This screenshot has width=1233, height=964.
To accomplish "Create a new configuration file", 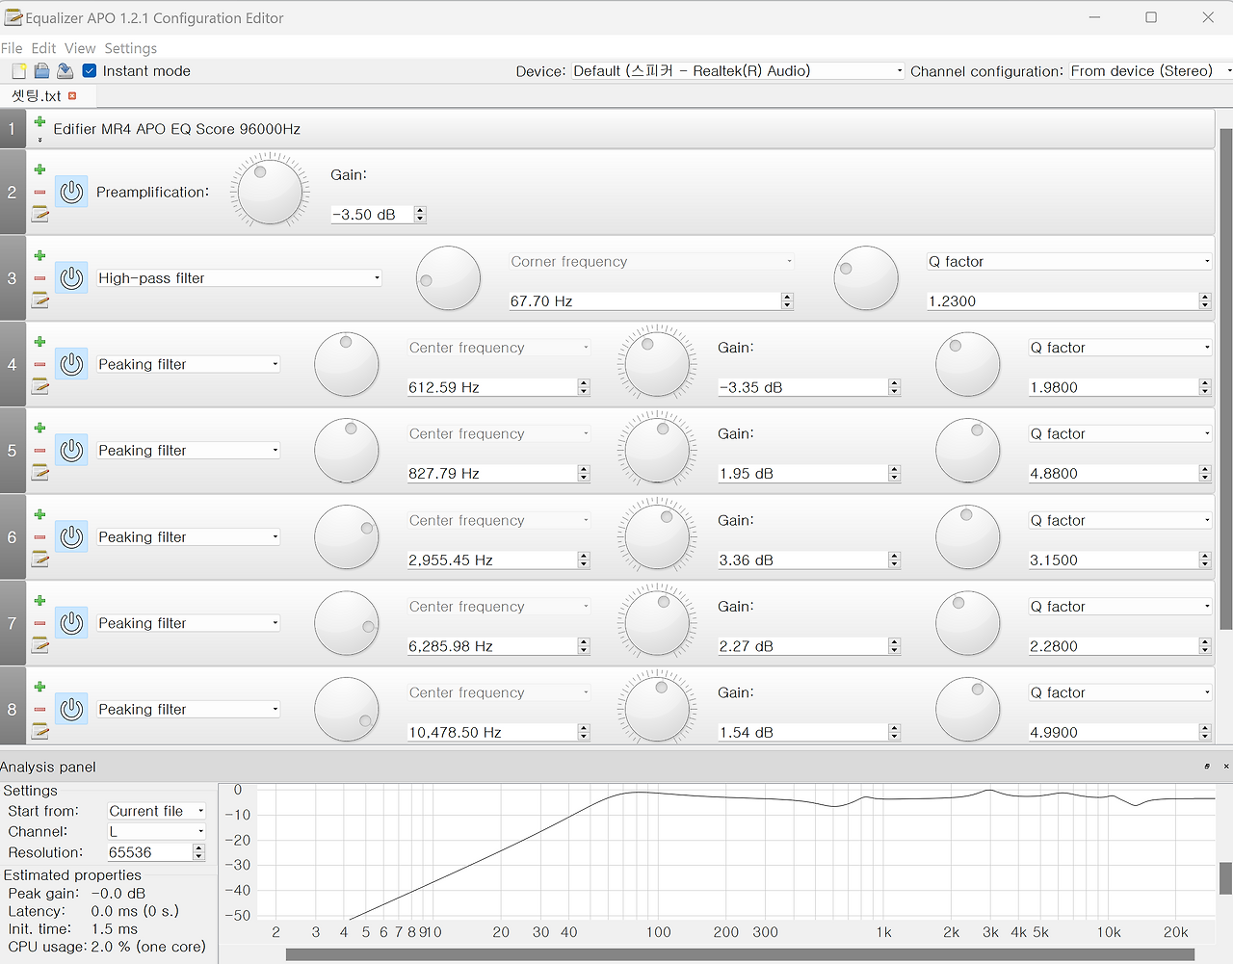I will click(x=17, y=70).
